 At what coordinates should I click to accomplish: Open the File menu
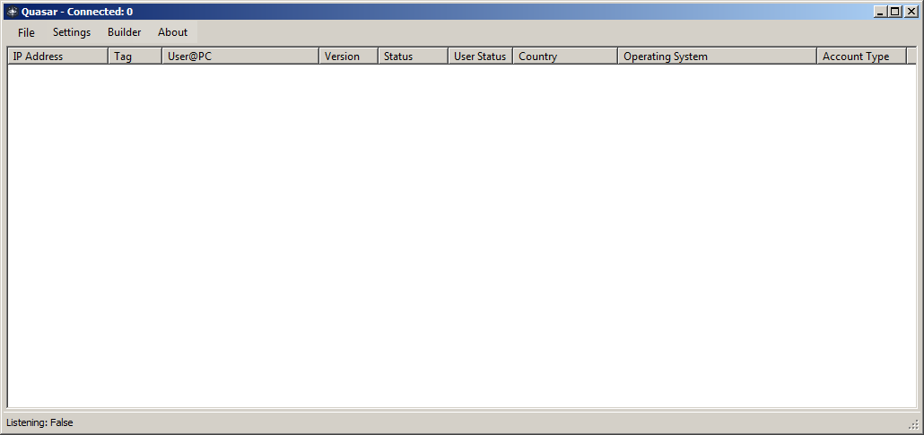[x=26, y=32]
